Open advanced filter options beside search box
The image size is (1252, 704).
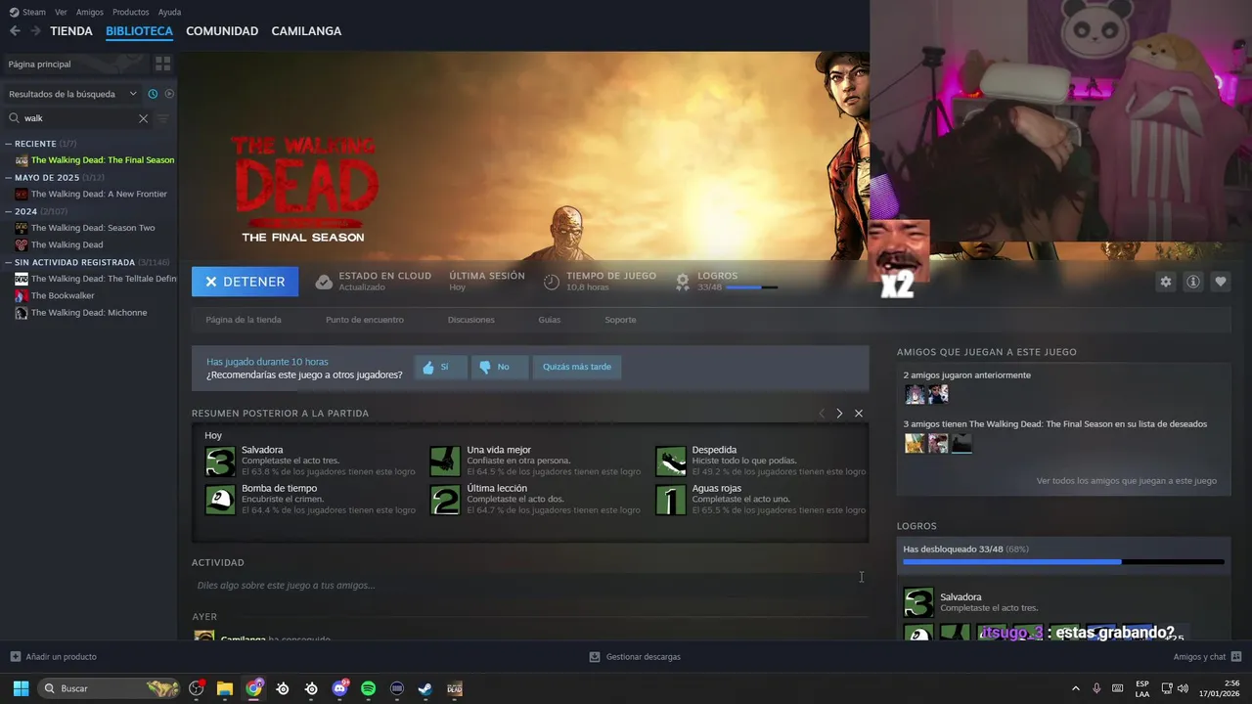coord(163,118)
